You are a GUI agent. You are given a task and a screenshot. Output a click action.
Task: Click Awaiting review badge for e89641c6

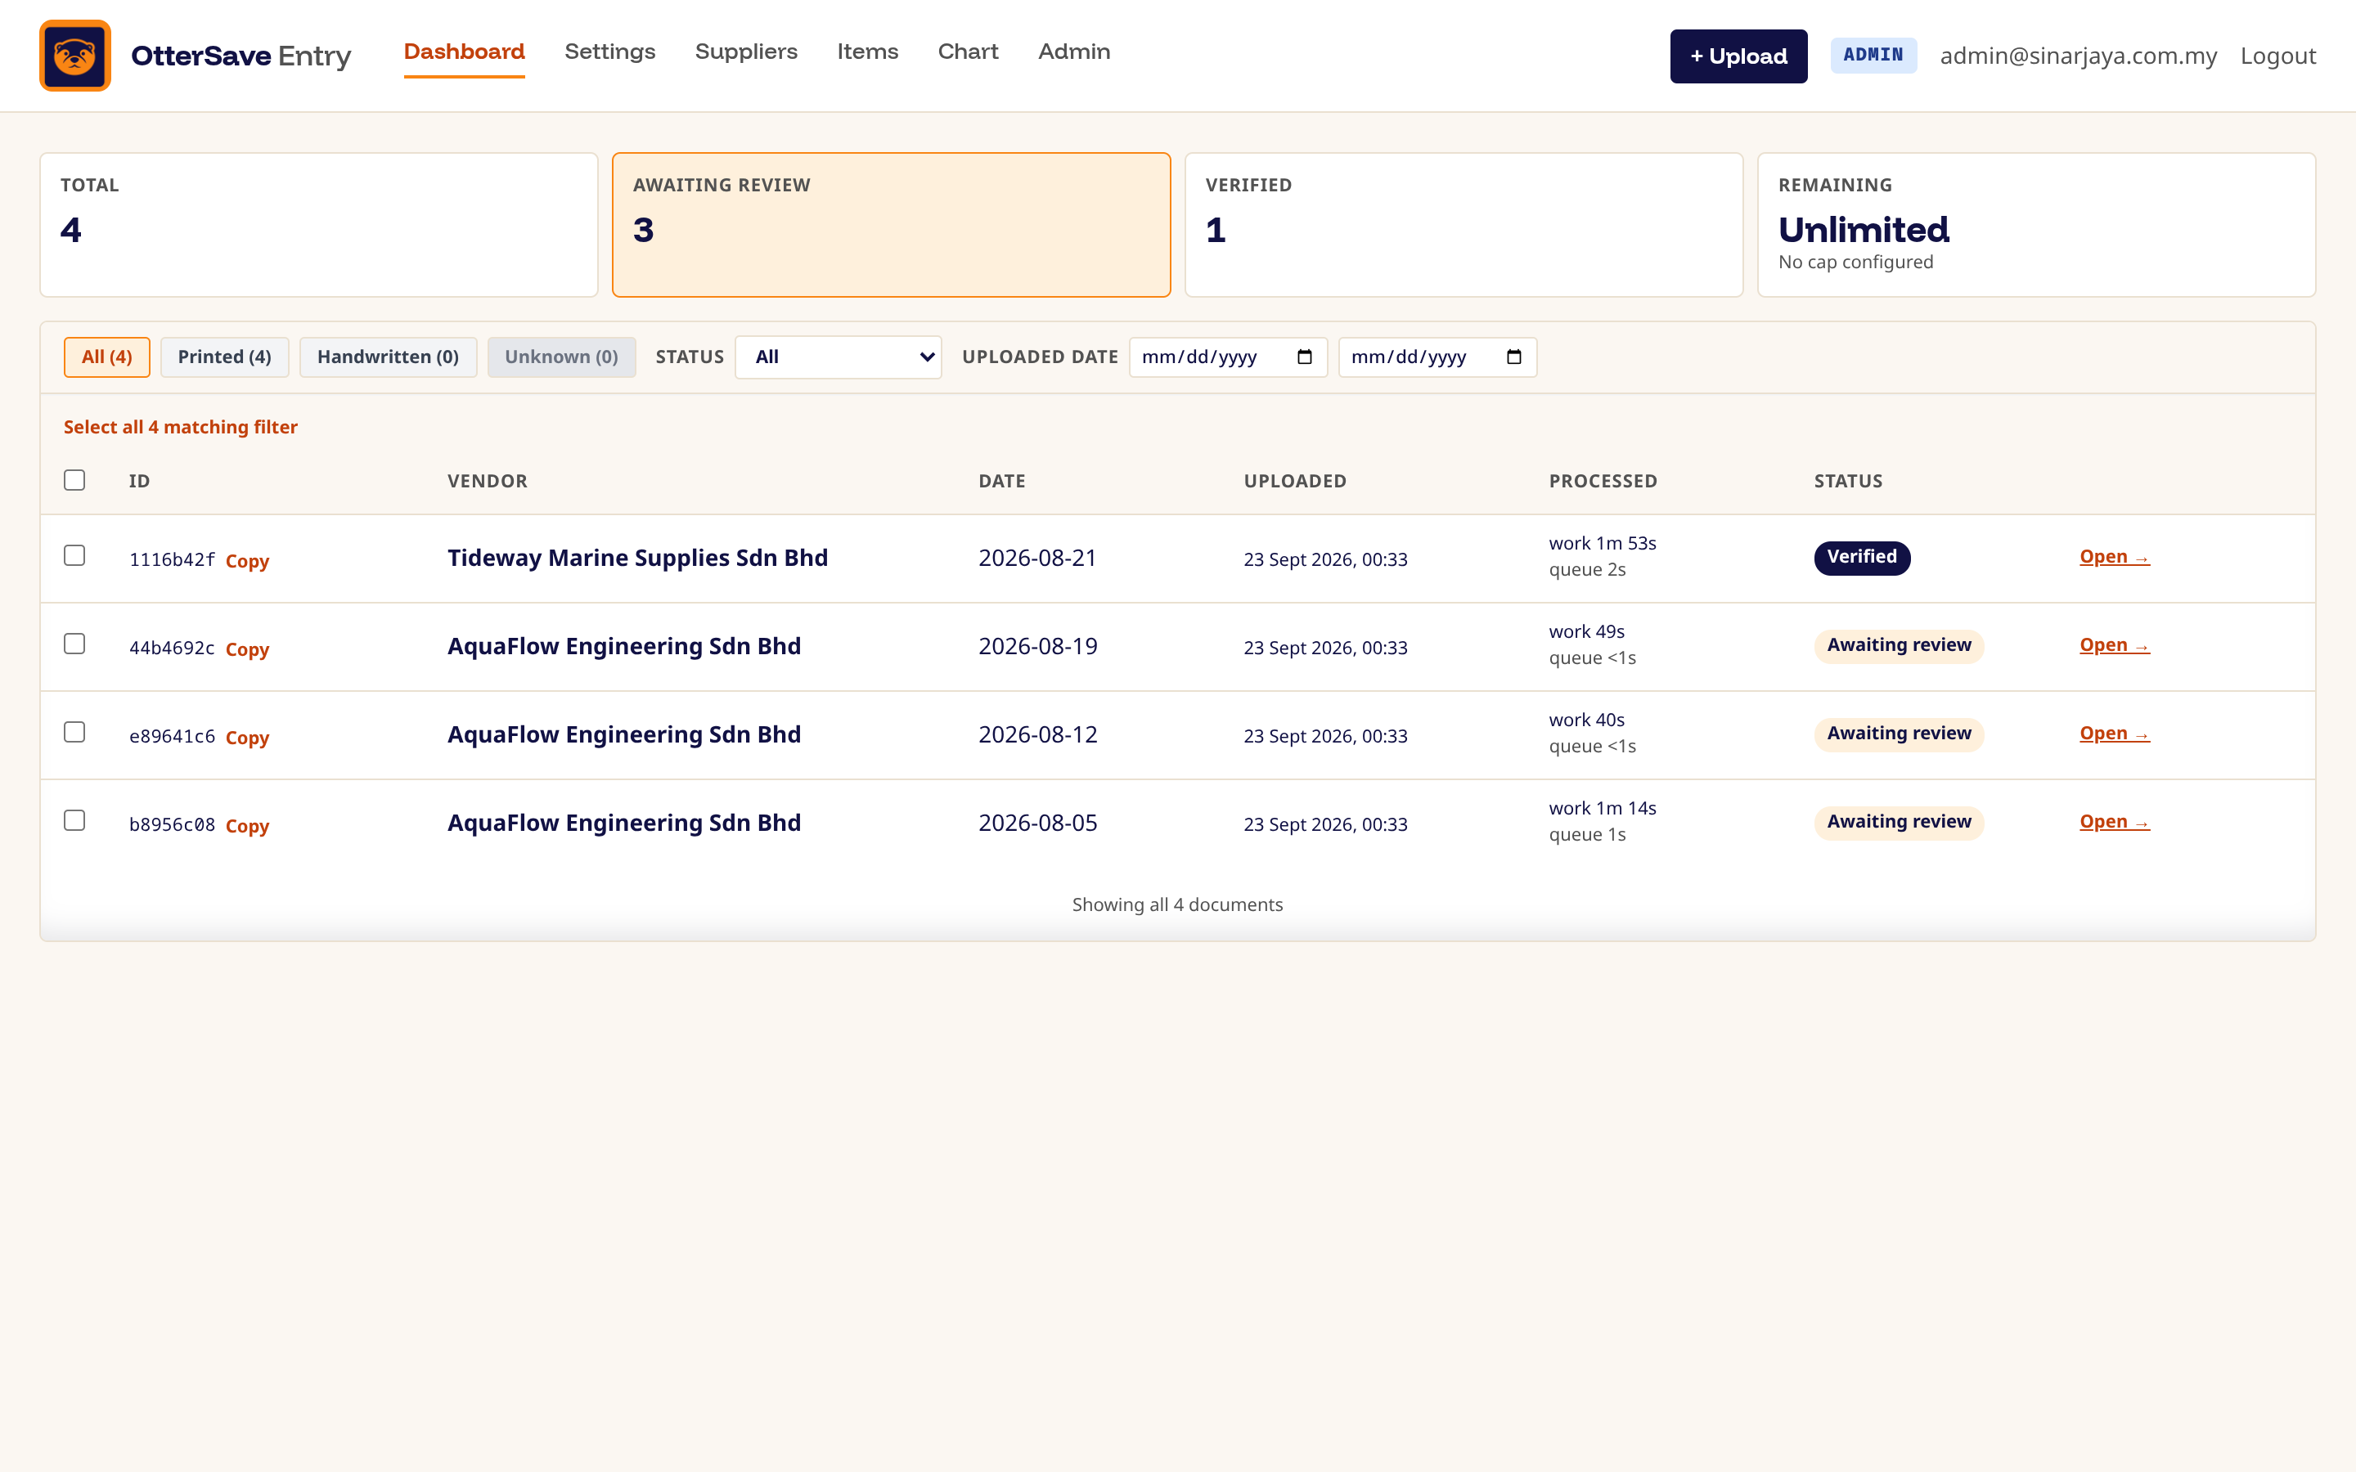click(1899, 735)
